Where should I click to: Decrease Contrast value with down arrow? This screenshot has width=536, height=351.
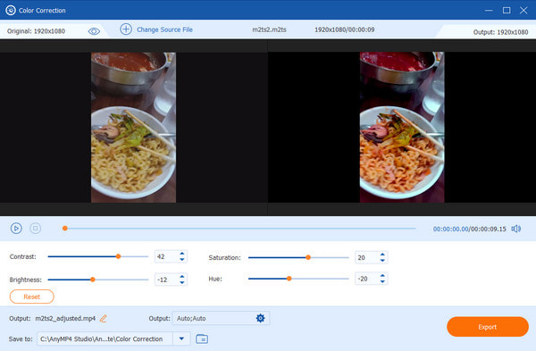[182, 259]
